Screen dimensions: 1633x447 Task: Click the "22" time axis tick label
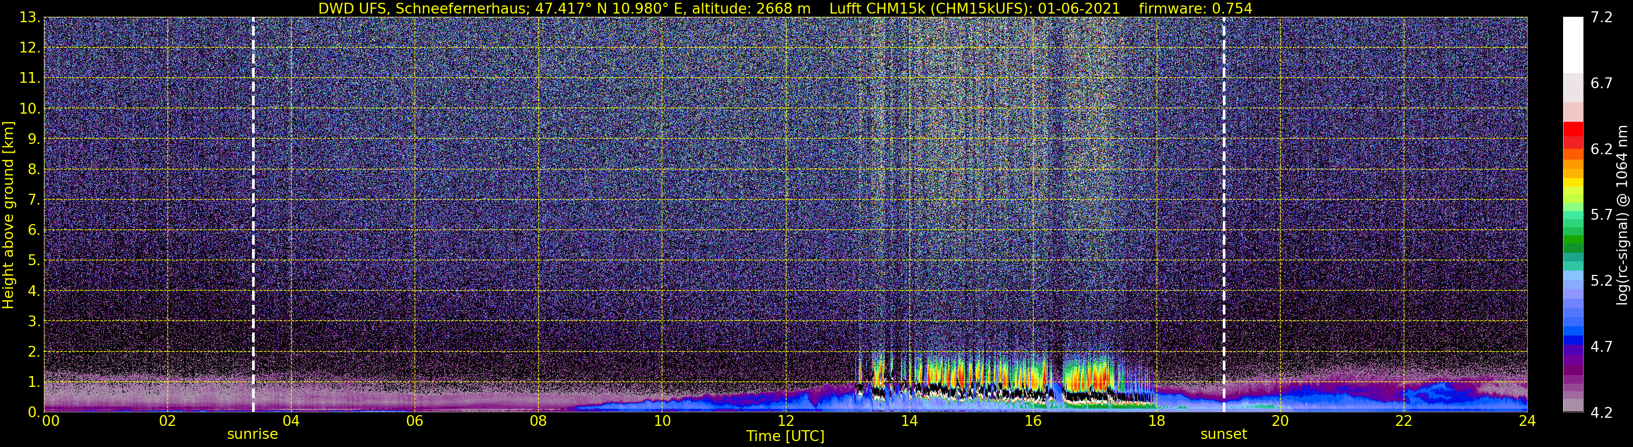[1404, 421]
